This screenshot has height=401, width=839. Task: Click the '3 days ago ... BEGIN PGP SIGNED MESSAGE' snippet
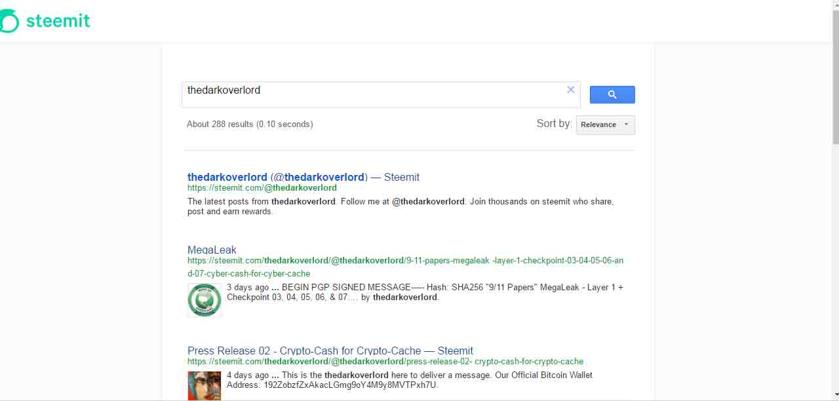coord(425,292)
